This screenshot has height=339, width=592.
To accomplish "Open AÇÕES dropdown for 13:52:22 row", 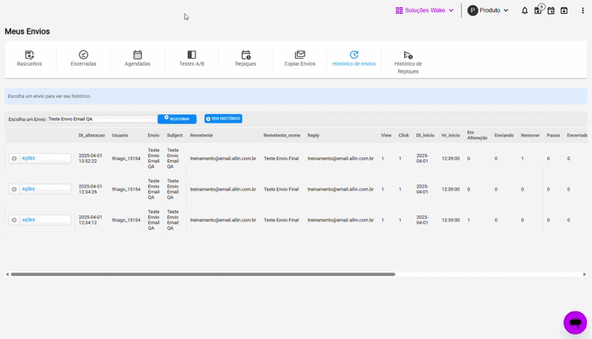I will tap(40, 158).
